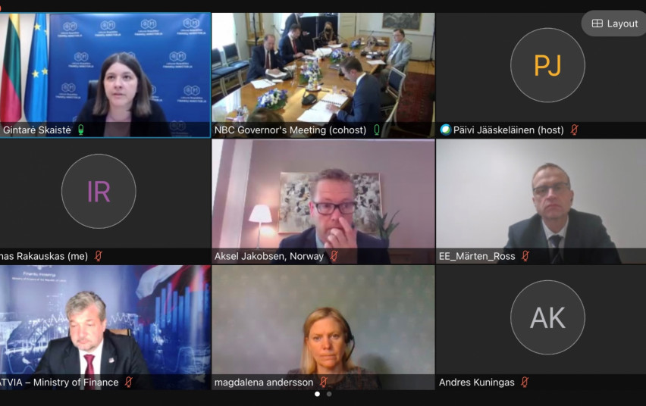This screenshot has height=406, width=646.
Task: Click muted mic icon next to Andres Kuningas
Action: click(x=525, y=382)
